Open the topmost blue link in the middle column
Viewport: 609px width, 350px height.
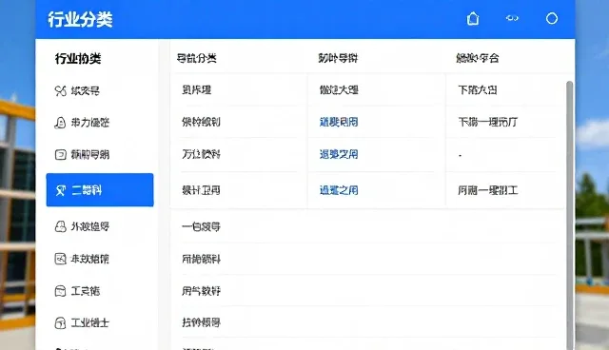click(x=339, y=122)
